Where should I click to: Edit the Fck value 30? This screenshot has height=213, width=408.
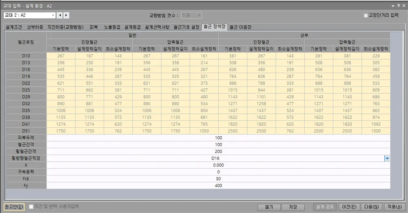pyautogui.click(x=218, y=179)
